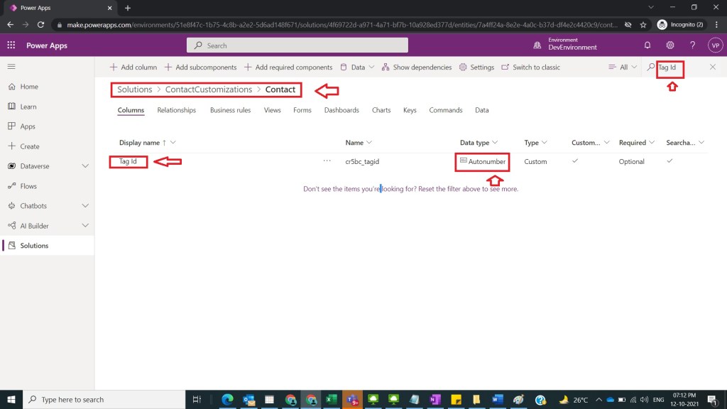Click the help question mark icon

(x=692, y=45)
